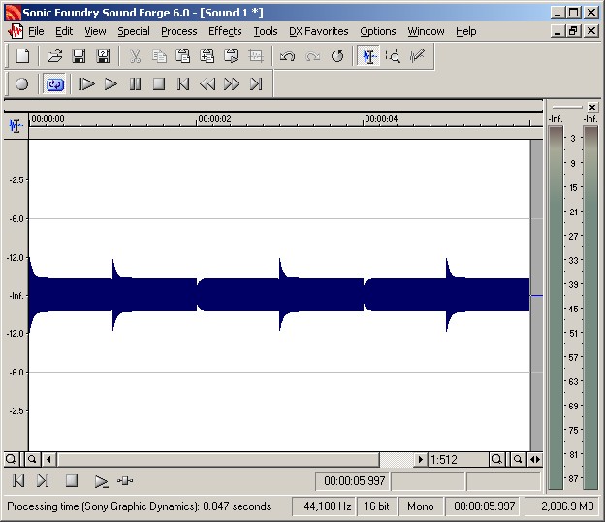
Task: Open the DX Favorites menu
Action: click(319, 31)
